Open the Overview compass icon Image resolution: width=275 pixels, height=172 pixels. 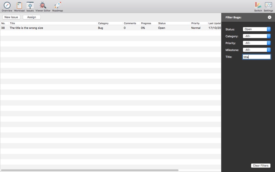coord(7,5)
